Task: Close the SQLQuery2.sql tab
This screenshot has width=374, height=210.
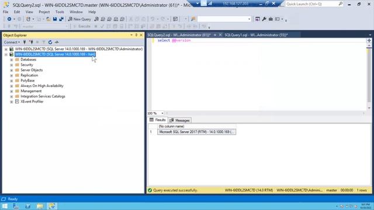Action: [220, 35]
